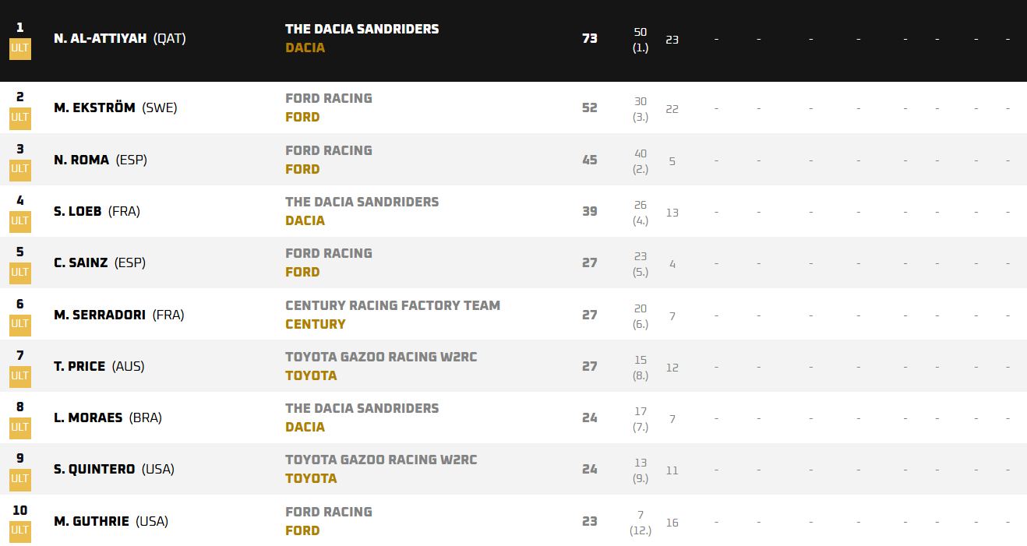Click the ULT category badge for N. Roma
Image resolution: width=1027 pixels, height=546 pixels.
(19, 169)
